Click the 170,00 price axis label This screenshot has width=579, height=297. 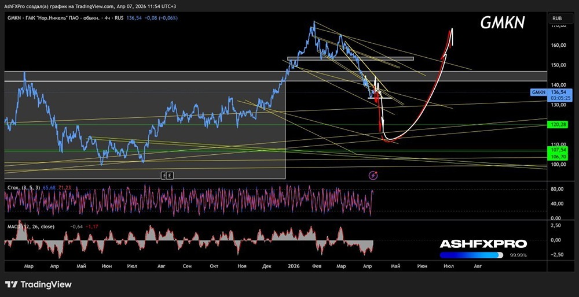click(x=558, y=26)
